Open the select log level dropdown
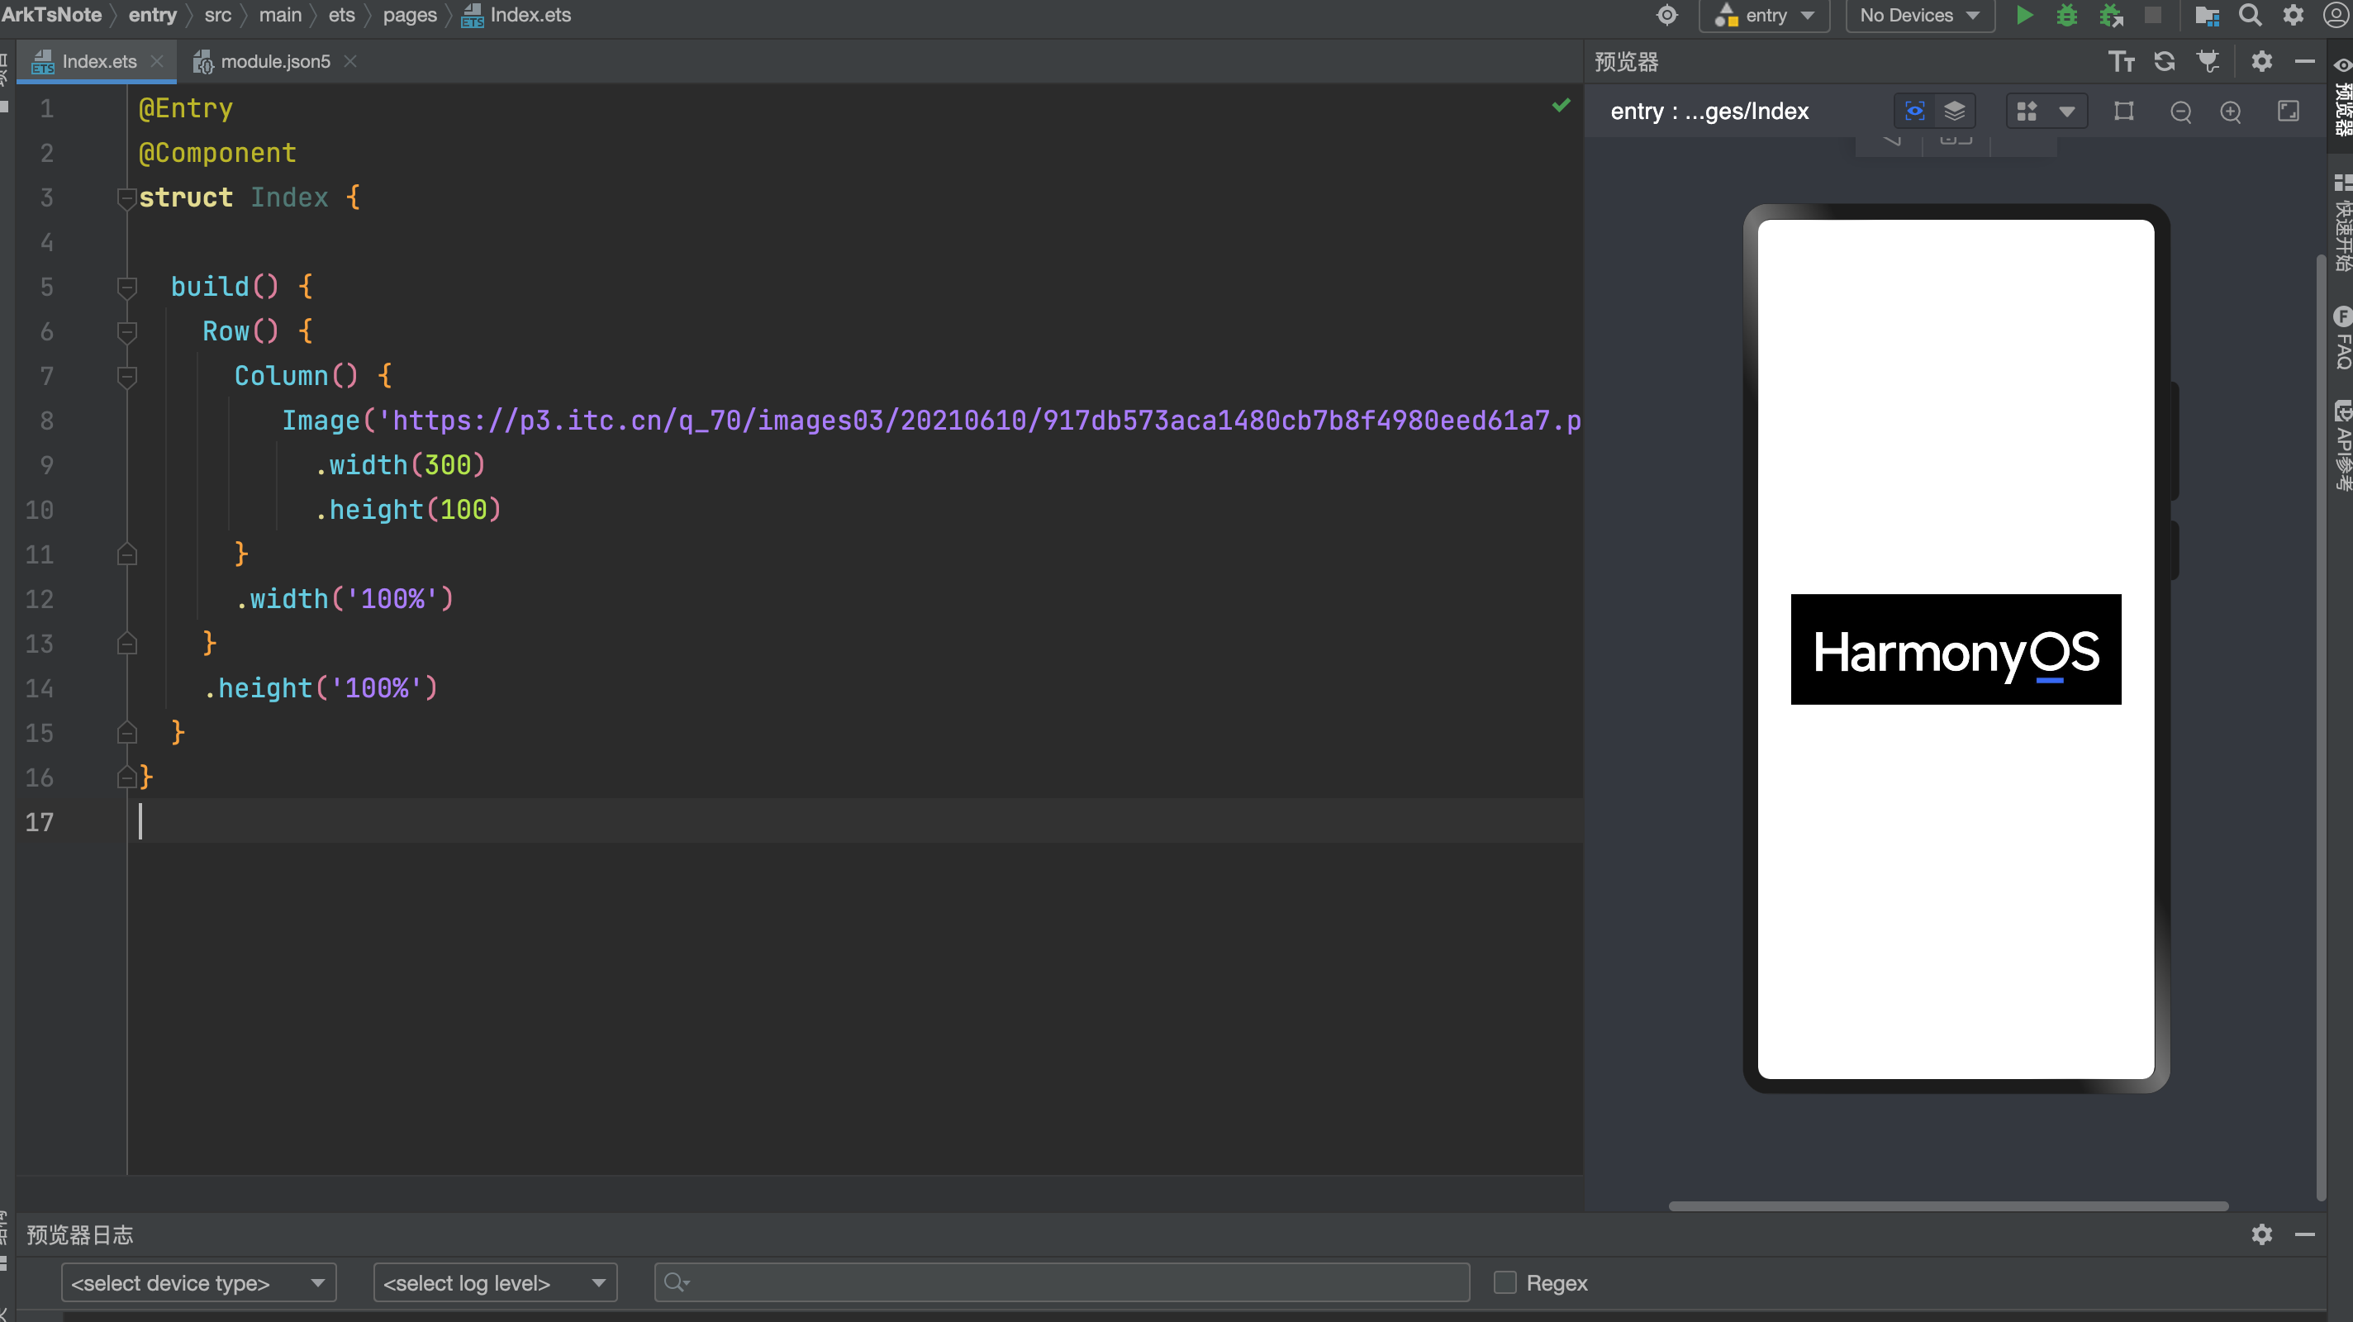Screen dimensions: 2353x1322 point(495,1282)
